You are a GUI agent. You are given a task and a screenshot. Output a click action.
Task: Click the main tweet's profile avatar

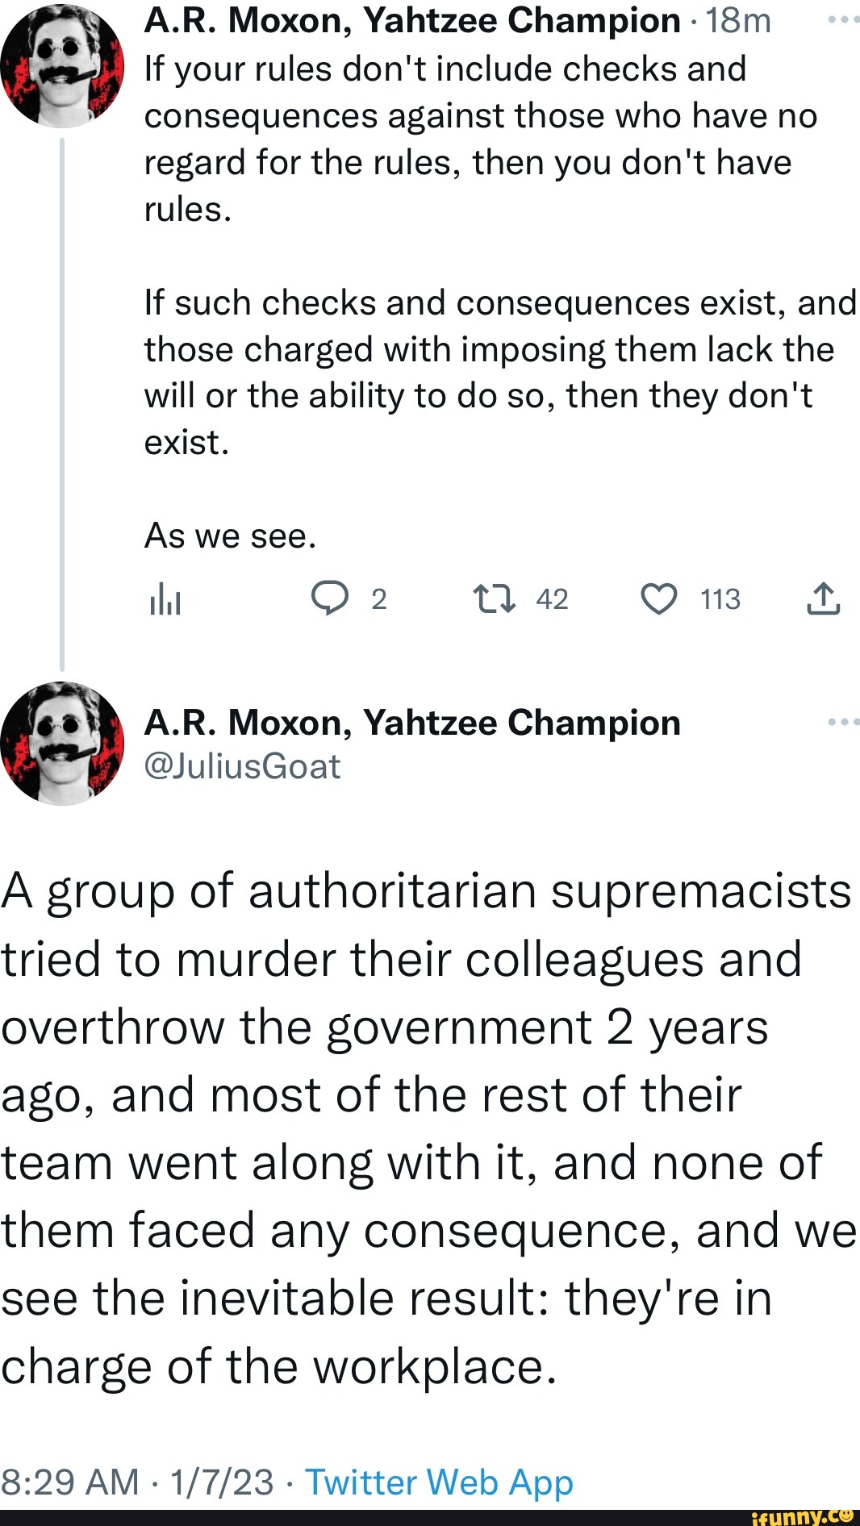[62, 744]
